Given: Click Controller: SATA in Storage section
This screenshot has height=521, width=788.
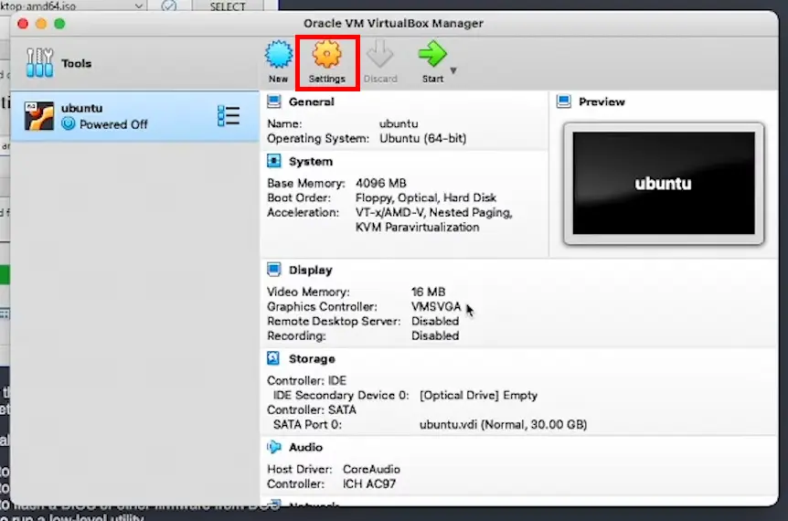Looking at the screenshot, I should (312, 410).
